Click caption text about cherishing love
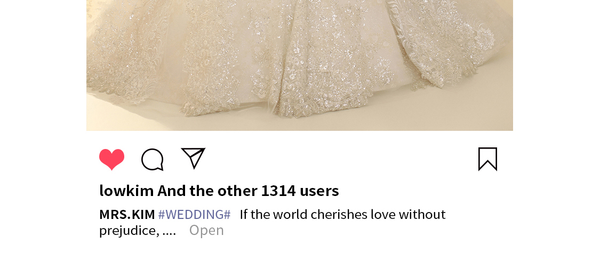This screenshot has height=259, width=600. click(x=342, y=215)
